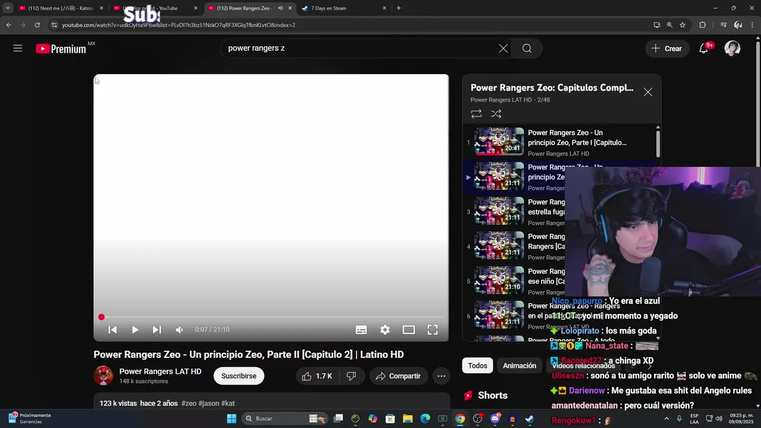
Task: Click the taskbar Buscar search box
Action: [287, 419]
